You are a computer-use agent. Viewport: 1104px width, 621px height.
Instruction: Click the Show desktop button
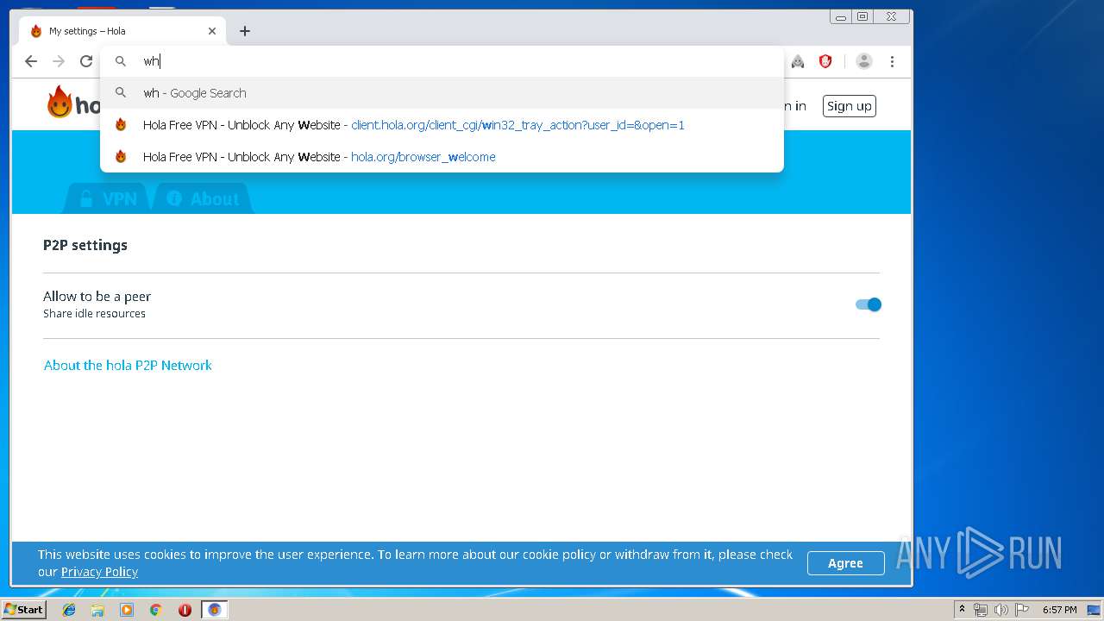point(1094,610)
